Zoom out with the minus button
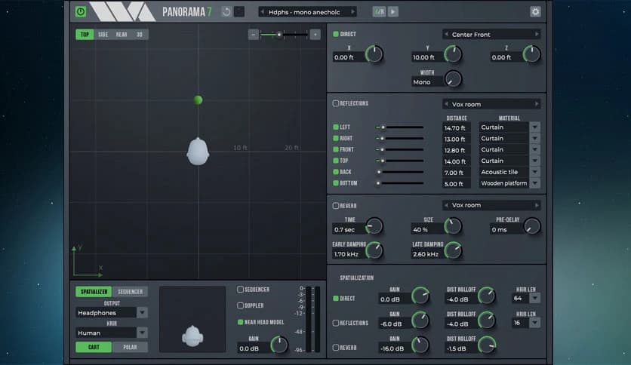 click(253, 35)
